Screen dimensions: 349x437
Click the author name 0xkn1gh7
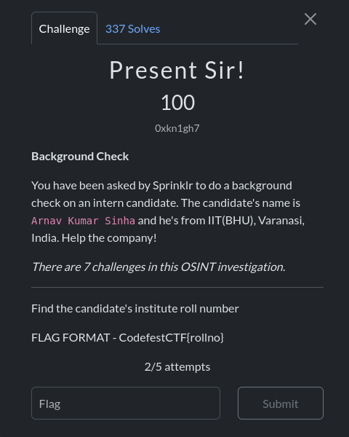tap(177, 128)
